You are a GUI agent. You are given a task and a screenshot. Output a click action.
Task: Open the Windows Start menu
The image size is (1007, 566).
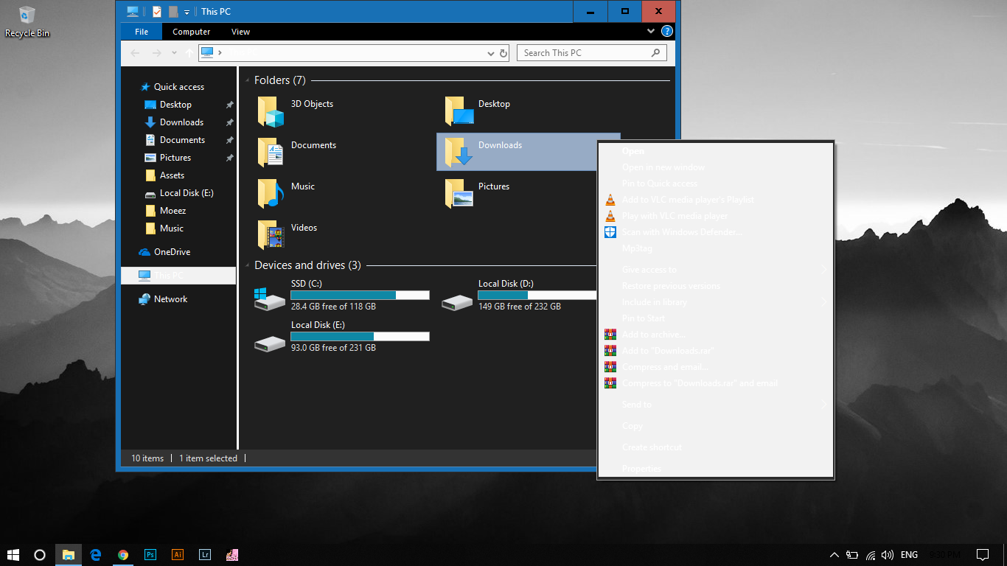(13, 554)
